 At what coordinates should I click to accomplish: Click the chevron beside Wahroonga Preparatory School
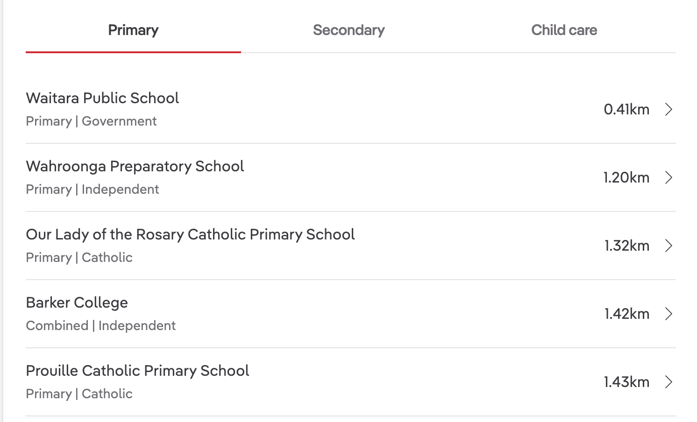(x=669, y=178)
